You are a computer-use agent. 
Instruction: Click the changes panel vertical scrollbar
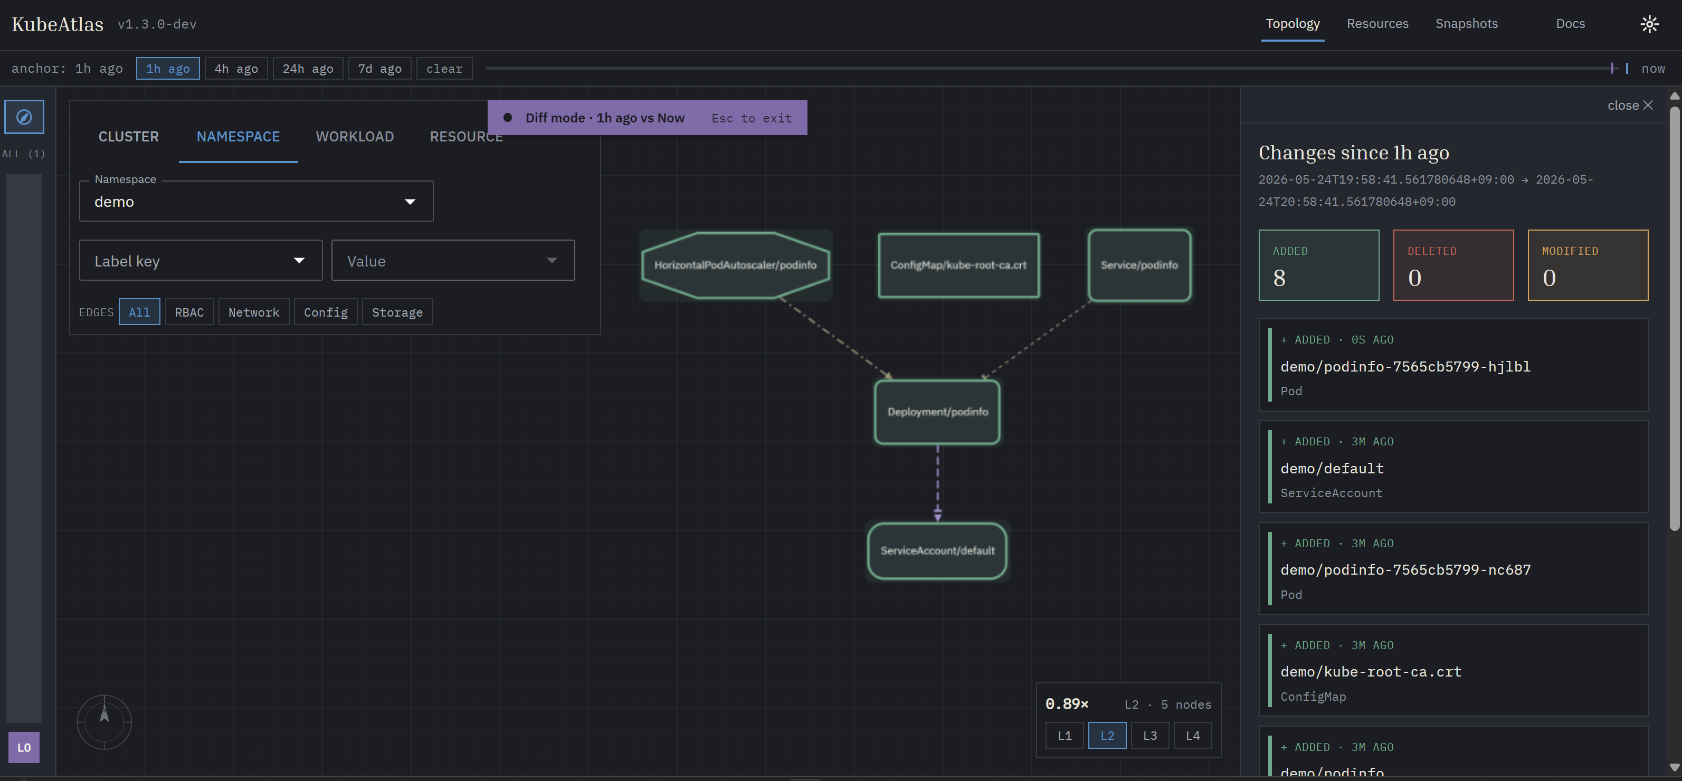click(1674, 319)
